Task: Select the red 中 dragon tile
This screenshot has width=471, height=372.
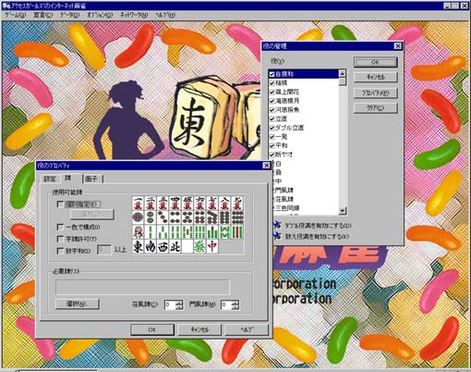Action: click(x=212, y=246)
